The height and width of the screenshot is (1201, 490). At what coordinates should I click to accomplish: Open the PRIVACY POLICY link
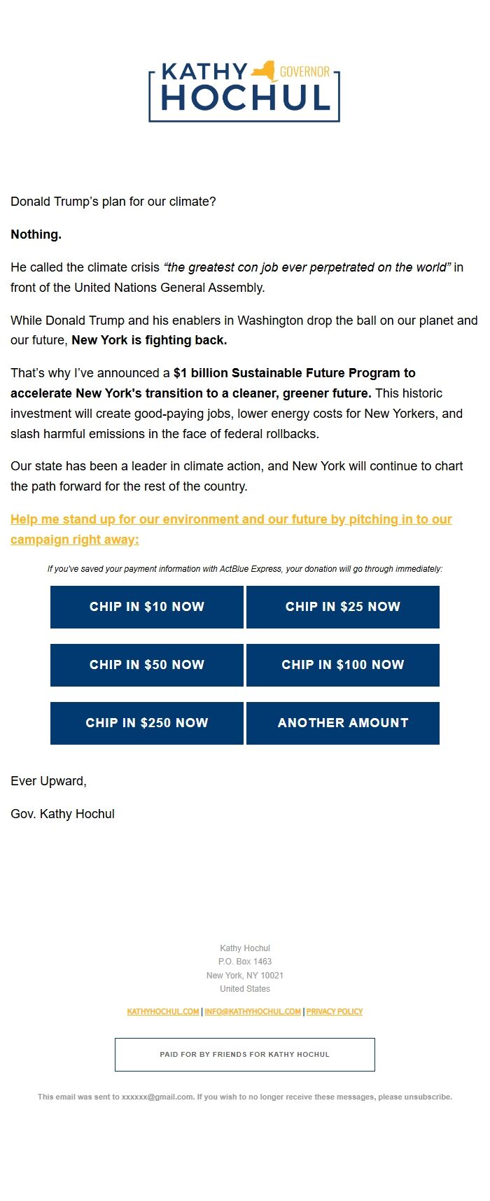[x=335, y=1011]
